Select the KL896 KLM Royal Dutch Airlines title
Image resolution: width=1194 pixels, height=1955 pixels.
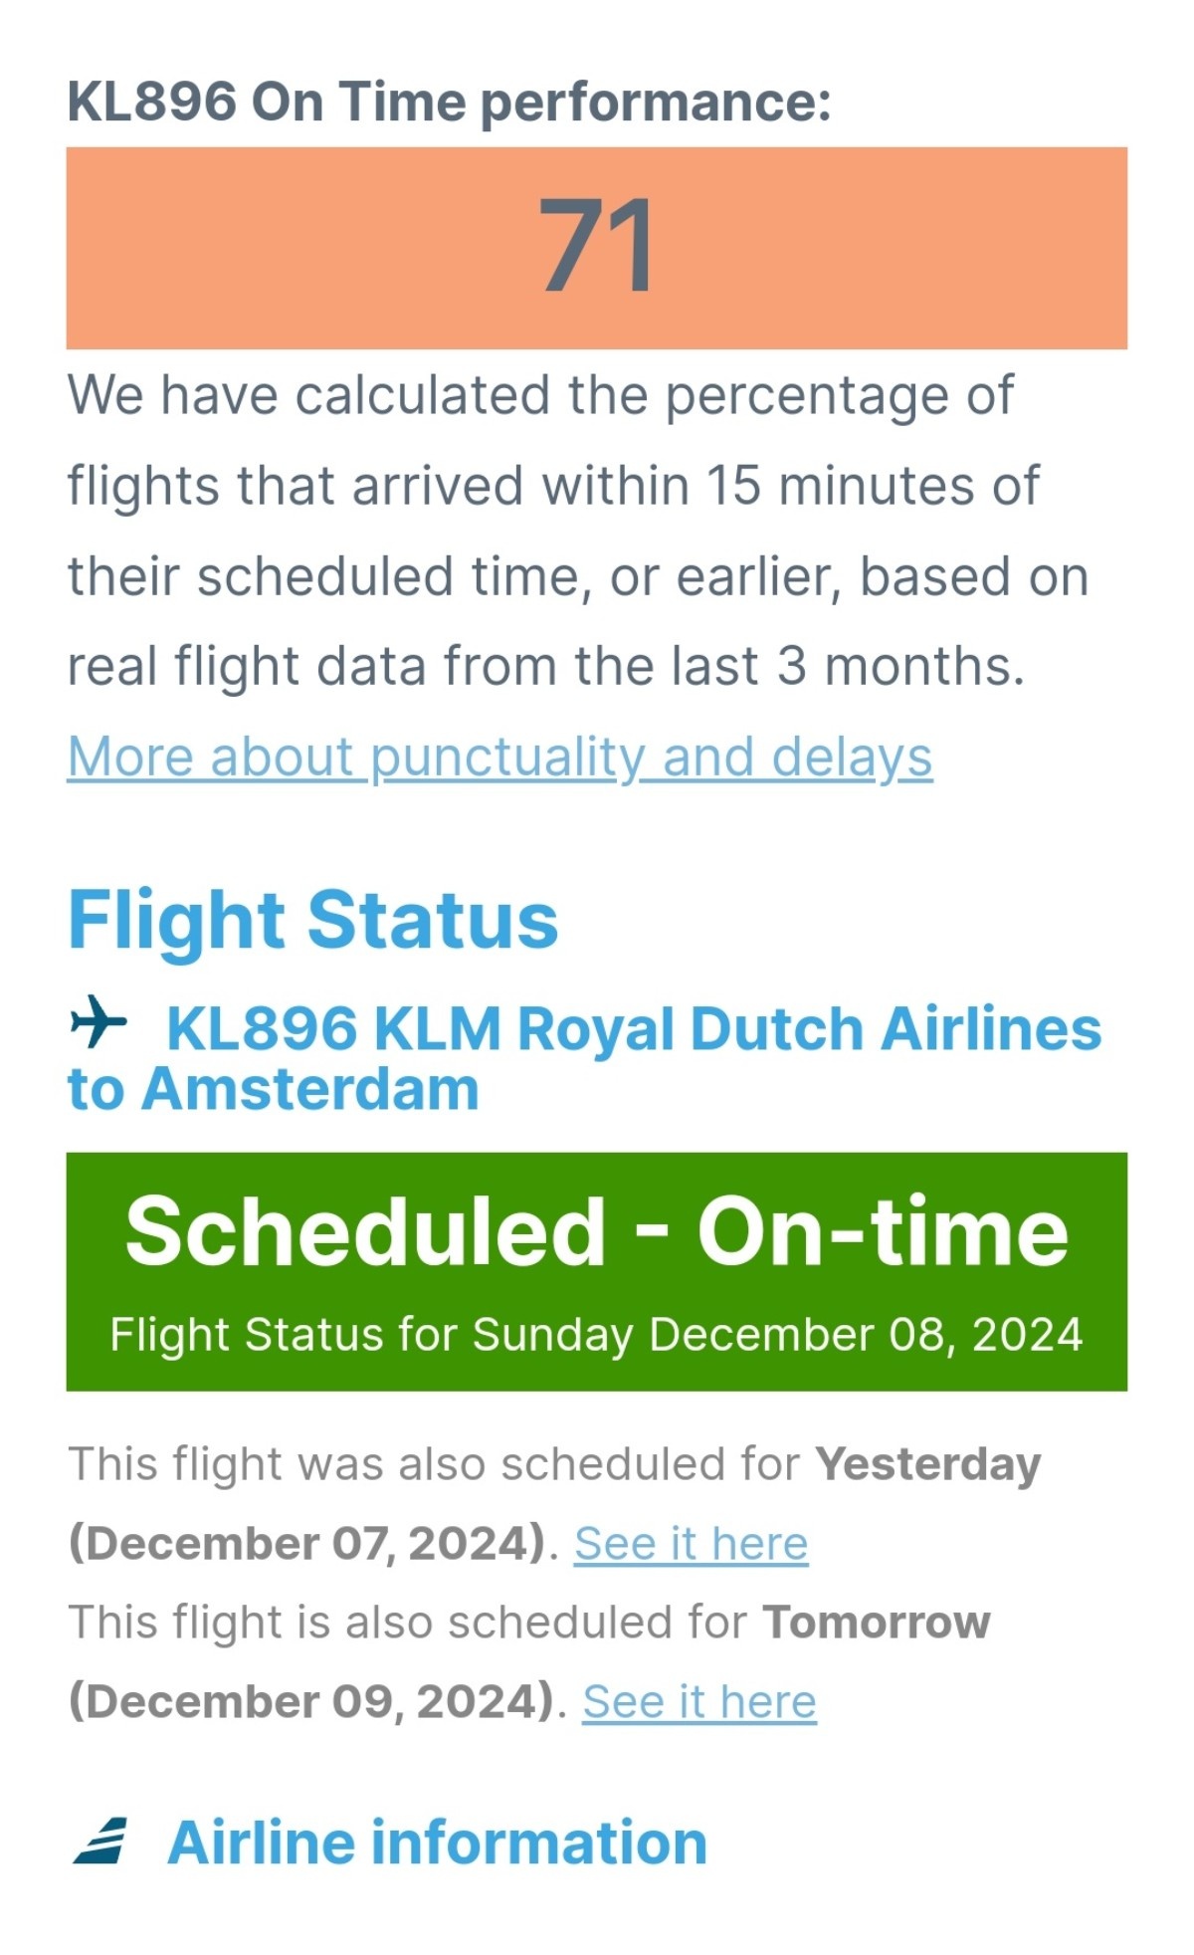[634, 1028]
